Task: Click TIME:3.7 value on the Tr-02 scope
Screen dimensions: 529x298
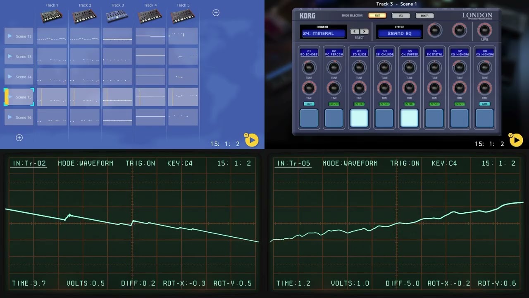Action: [x=29, y=284]
